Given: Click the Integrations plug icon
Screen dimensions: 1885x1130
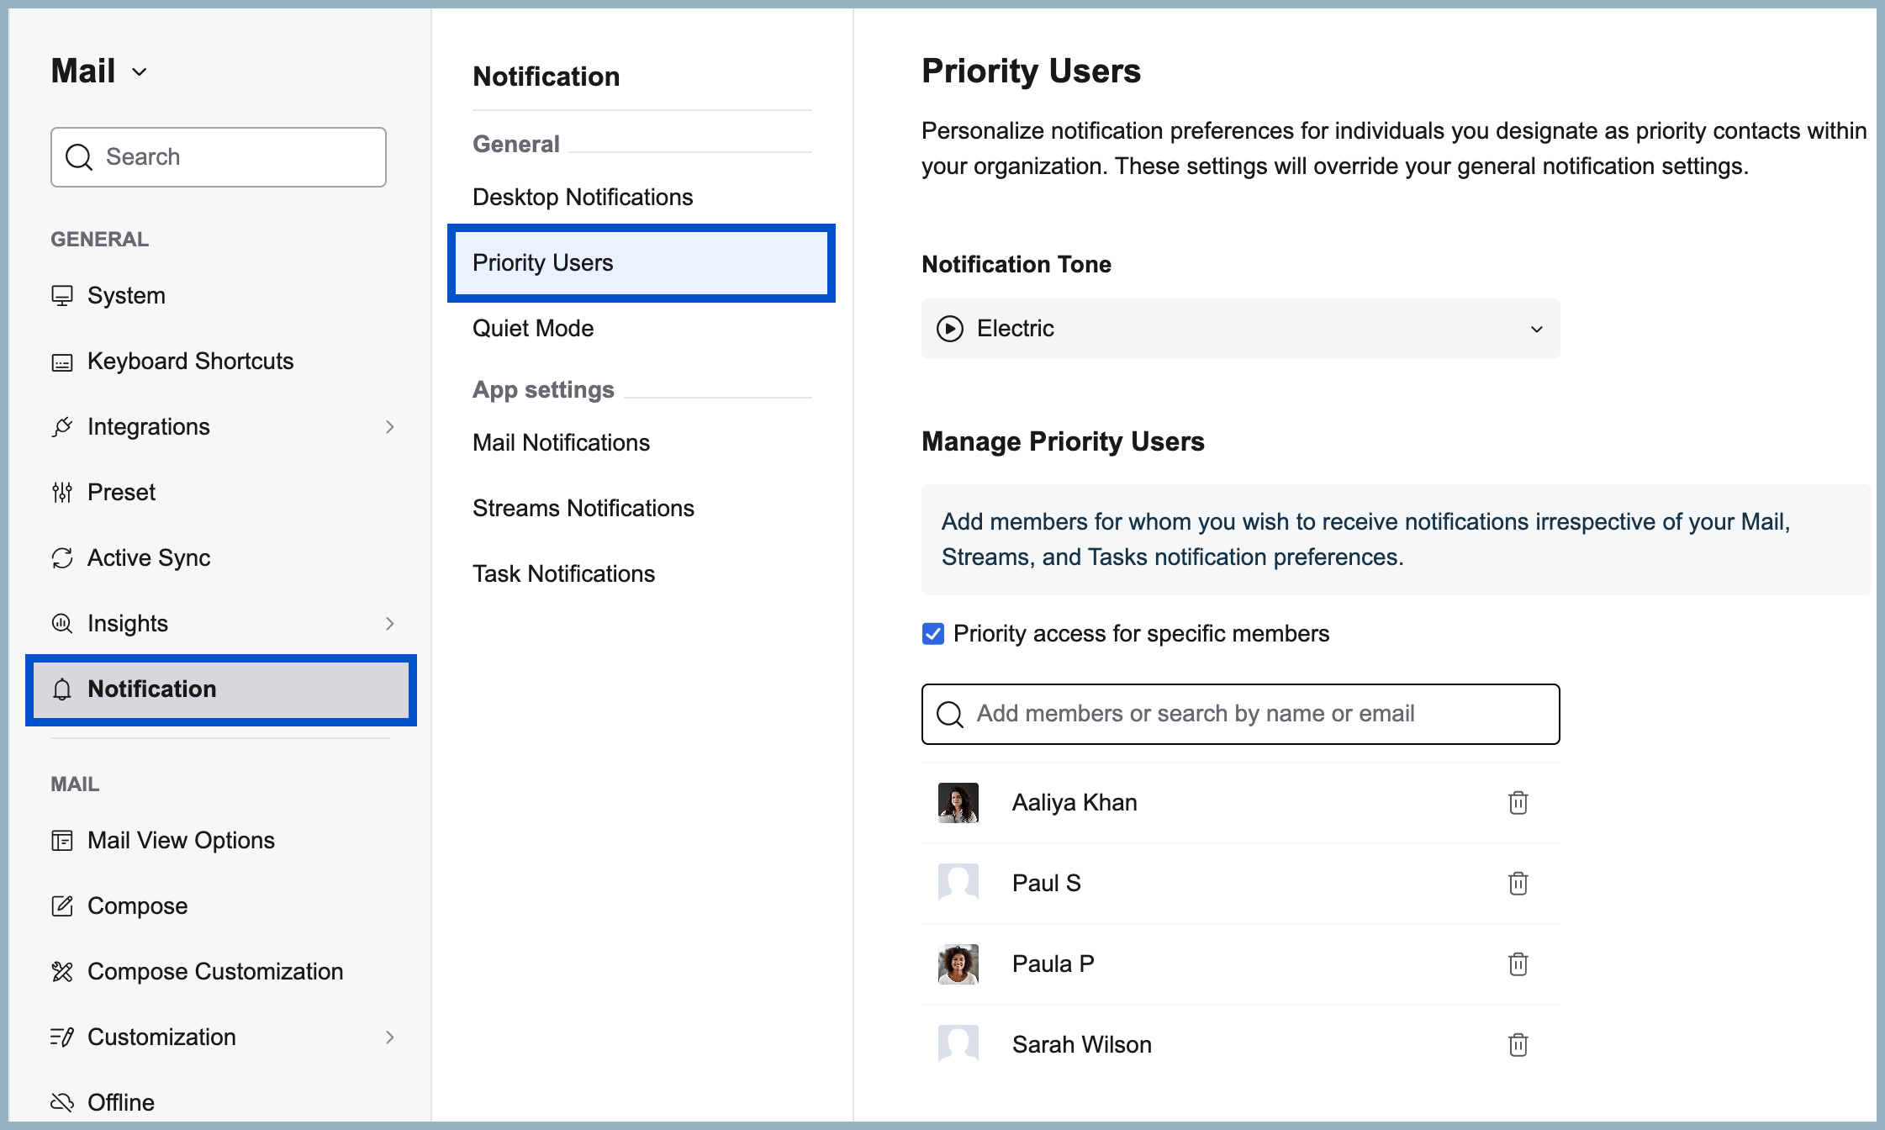Looking at the screenshot, I should coord(61,426).
